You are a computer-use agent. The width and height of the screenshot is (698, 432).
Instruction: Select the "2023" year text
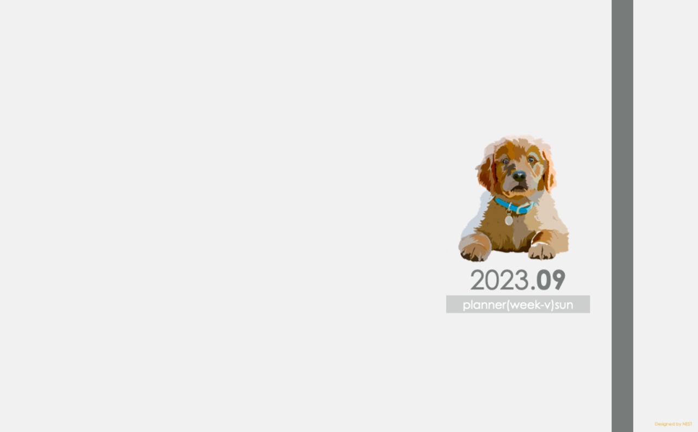[500, 280]
